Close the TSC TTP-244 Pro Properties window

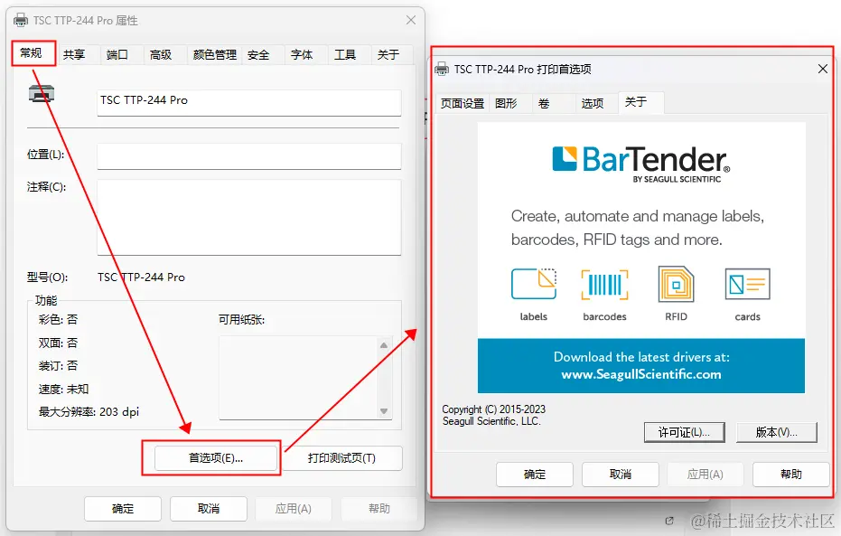pyautogui.click(x=411, y=20)
